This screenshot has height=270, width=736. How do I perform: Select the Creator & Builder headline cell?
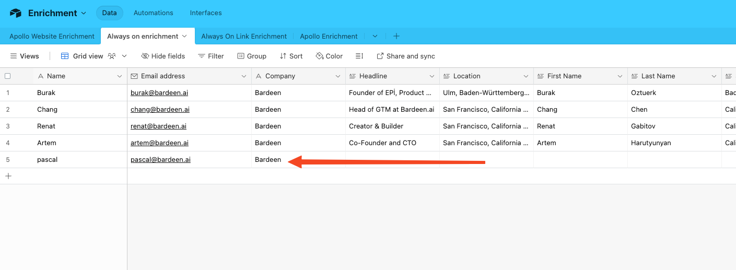click(x=392, y=126)
